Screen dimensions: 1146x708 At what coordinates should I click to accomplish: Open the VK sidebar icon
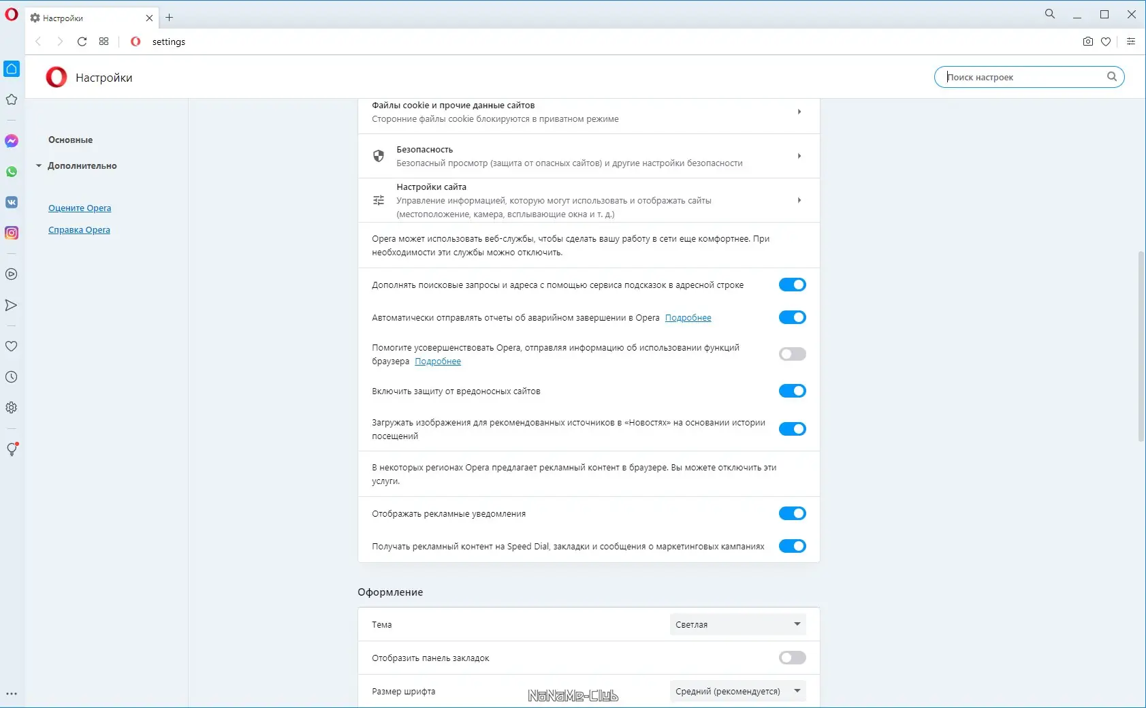pyautogui.click(x=12, y=202)
